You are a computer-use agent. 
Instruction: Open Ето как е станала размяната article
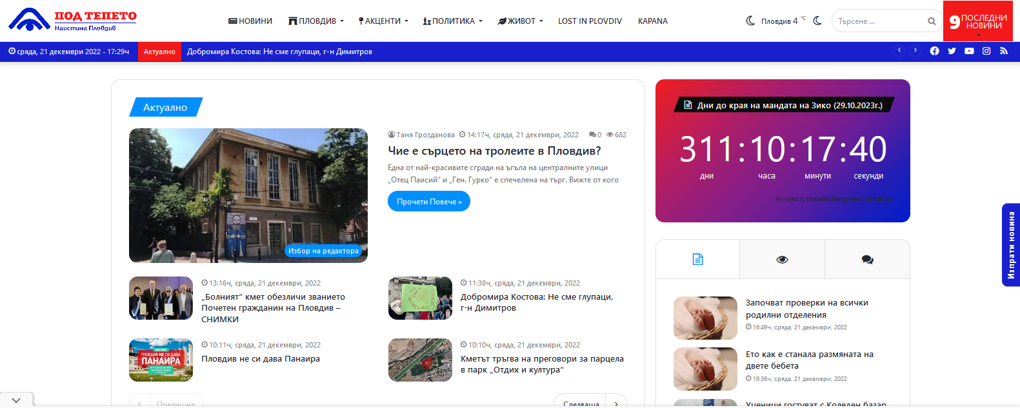[809, 360]
